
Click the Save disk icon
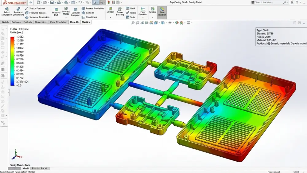52,2
